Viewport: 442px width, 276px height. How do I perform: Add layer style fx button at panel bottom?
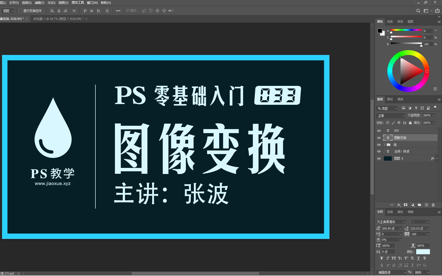tap(399, 205)
